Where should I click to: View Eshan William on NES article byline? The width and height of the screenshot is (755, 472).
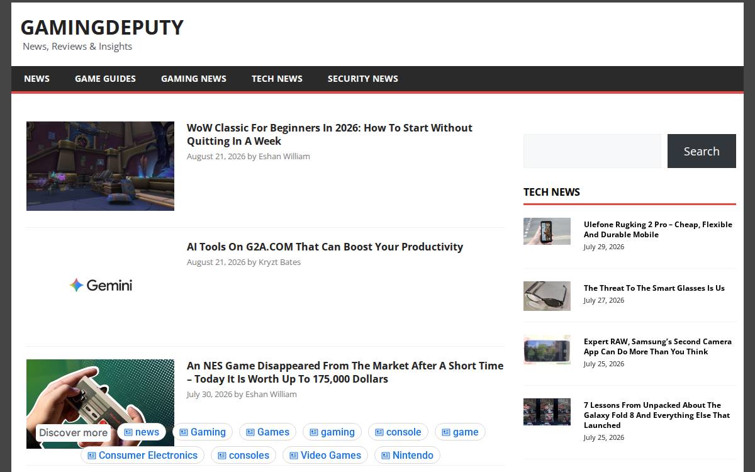(271, 394)
